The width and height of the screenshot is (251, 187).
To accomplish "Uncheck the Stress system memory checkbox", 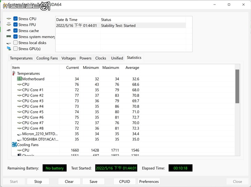I will [x=15, y=37].
